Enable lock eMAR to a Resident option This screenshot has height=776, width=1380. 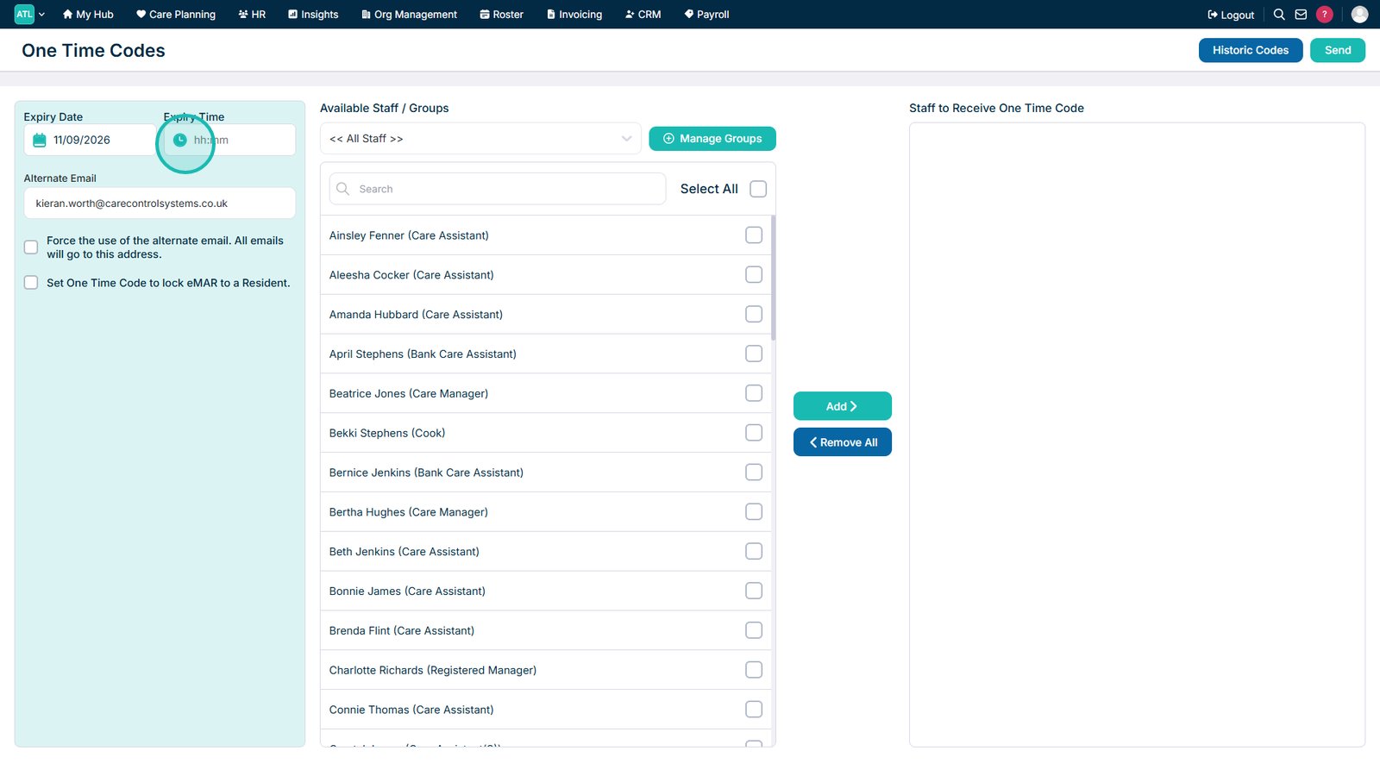tap(31, 283)
